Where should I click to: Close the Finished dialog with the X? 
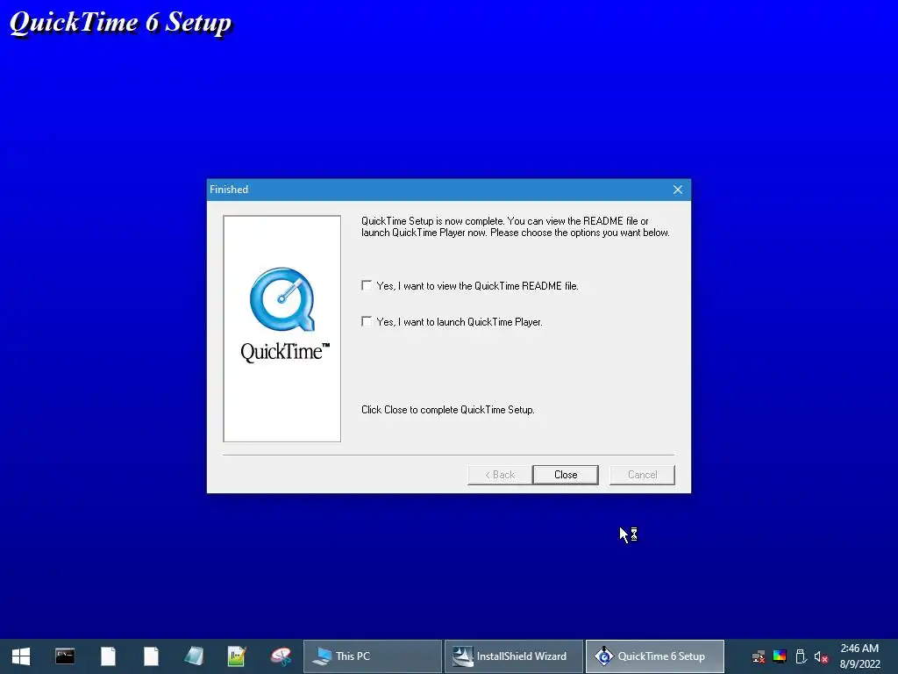678,190
